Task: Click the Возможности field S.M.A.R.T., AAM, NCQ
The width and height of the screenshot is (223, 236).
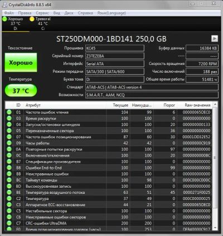Action: click(152, 95)
